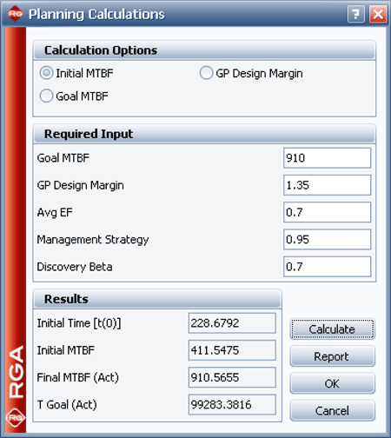391x438 pixels.
Task: Confirm with the OK button
Action: click(332, 383)
